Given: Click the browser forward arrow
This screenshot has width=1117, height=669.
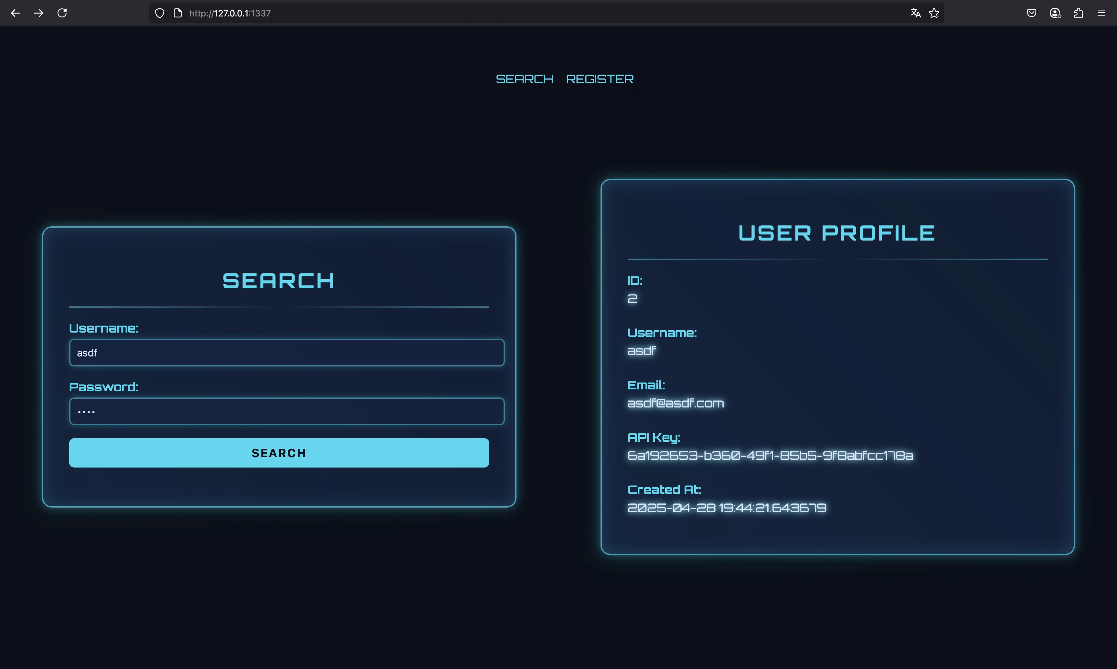Looking at the screenshot, I should 39,13.
